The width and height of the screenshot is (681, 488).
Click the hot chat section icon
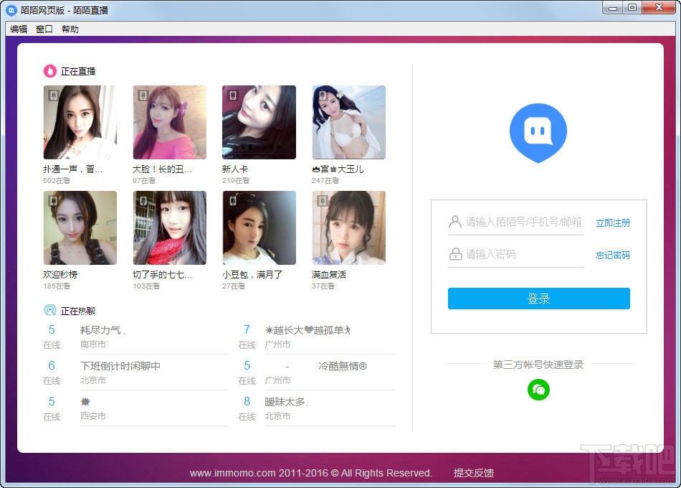[50, 310]
